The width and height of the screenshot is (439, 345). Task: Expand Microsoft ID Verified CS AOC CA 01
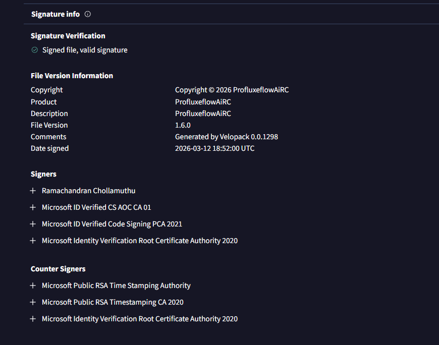coord(33,207)
